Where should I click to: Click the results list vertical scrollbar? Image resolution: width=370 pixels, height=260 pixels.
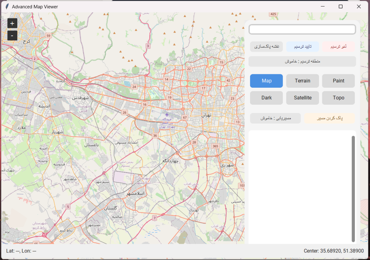[x=353, y=188]
